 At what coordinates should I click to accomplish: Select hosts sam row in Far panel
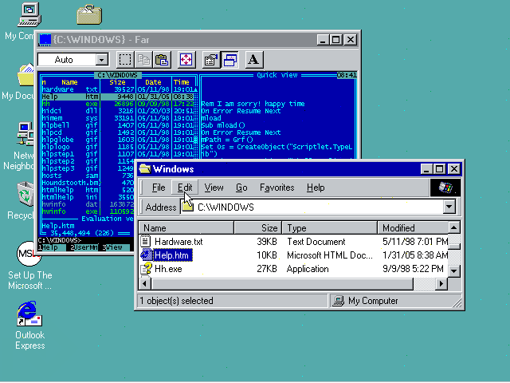pos(88,176)
